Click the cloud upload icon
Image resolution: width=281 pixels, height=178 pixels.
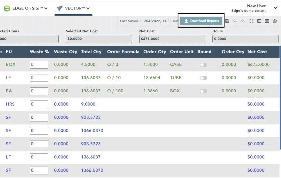coord(235,21)
